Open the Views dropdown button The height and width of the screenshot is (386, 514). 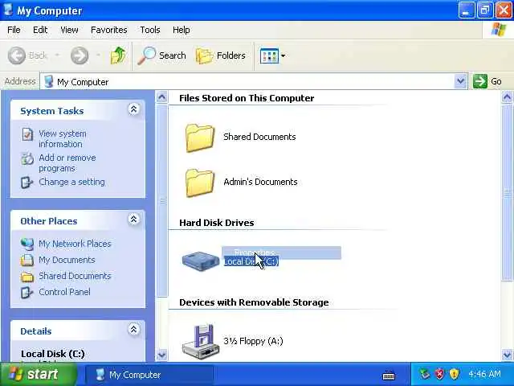tap(272, 55)
